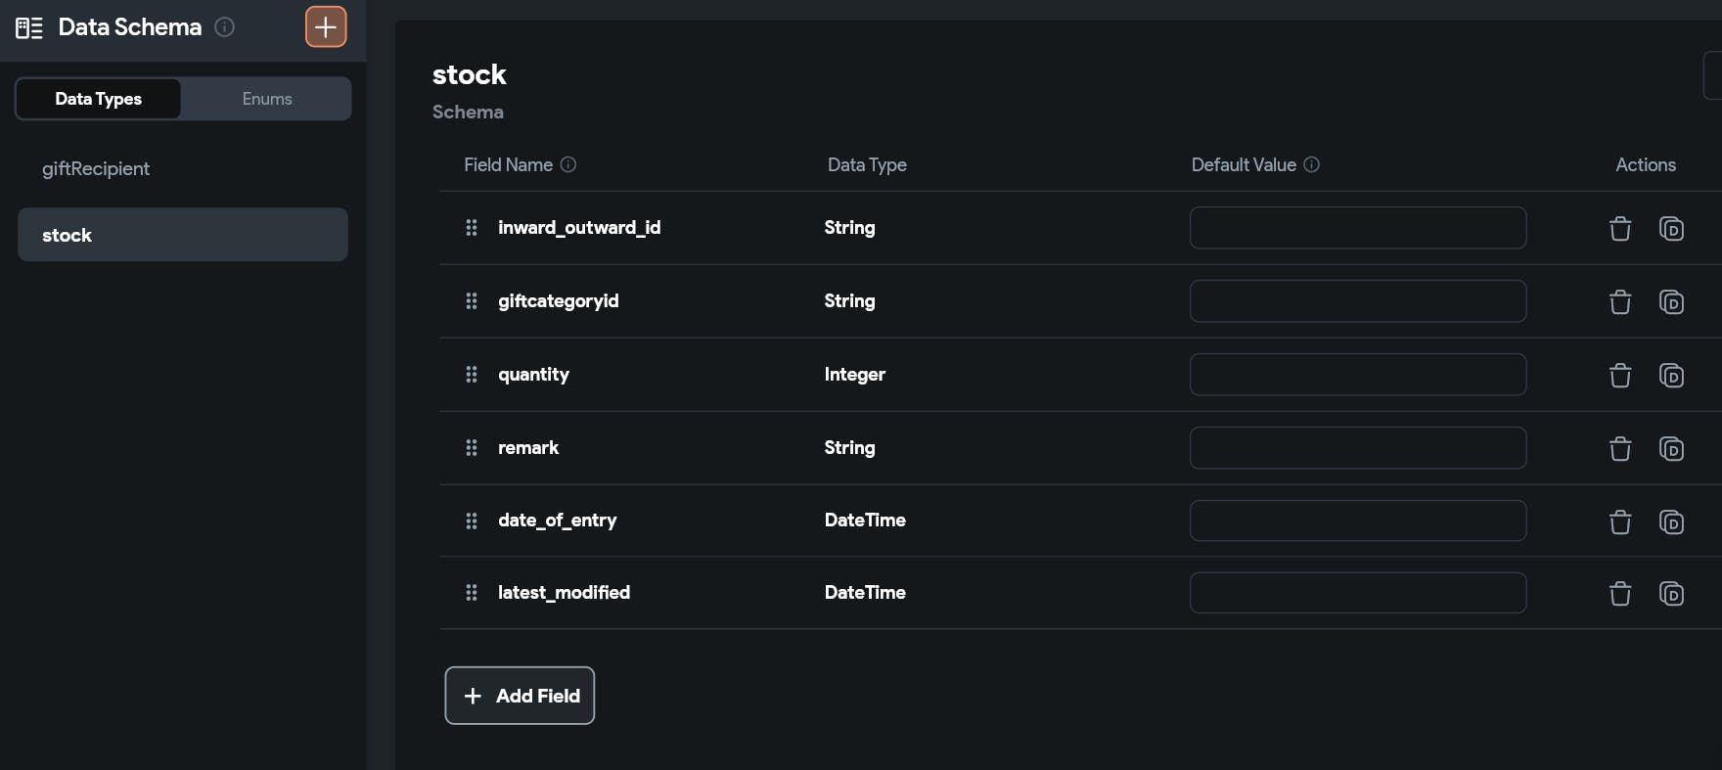Viewport: 1722px width, 770px height.
Task: Click the remark field name
Action: [x=528, y=447]
